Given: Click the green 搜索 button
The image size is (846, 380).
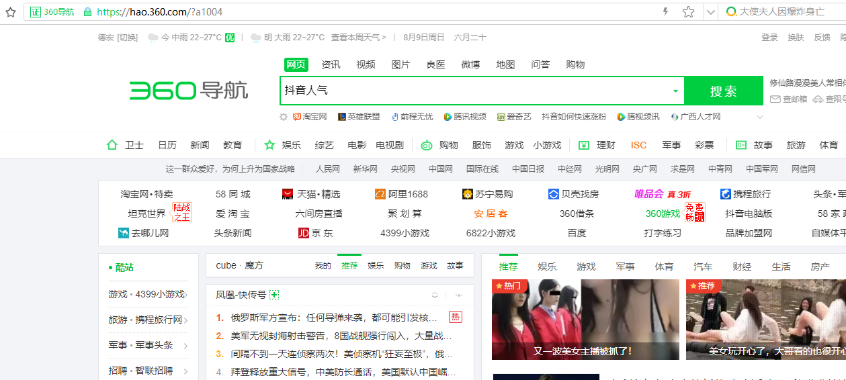Looking at the screenshot, I should coord(724,91).
